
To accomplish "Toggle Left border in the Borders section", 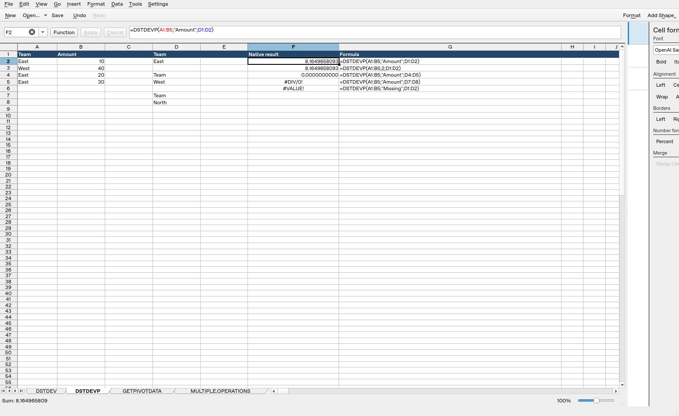I will click(661, 119).
